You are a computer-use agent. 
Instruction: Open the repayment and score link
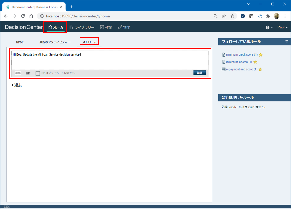(x=242, y=69)
